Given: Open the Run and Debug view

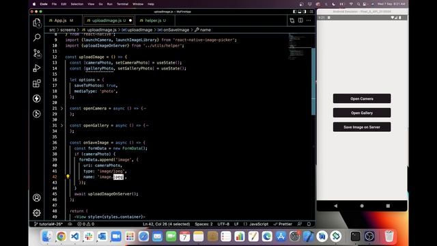Looking at the screenshot, I should tap(36, 68).
